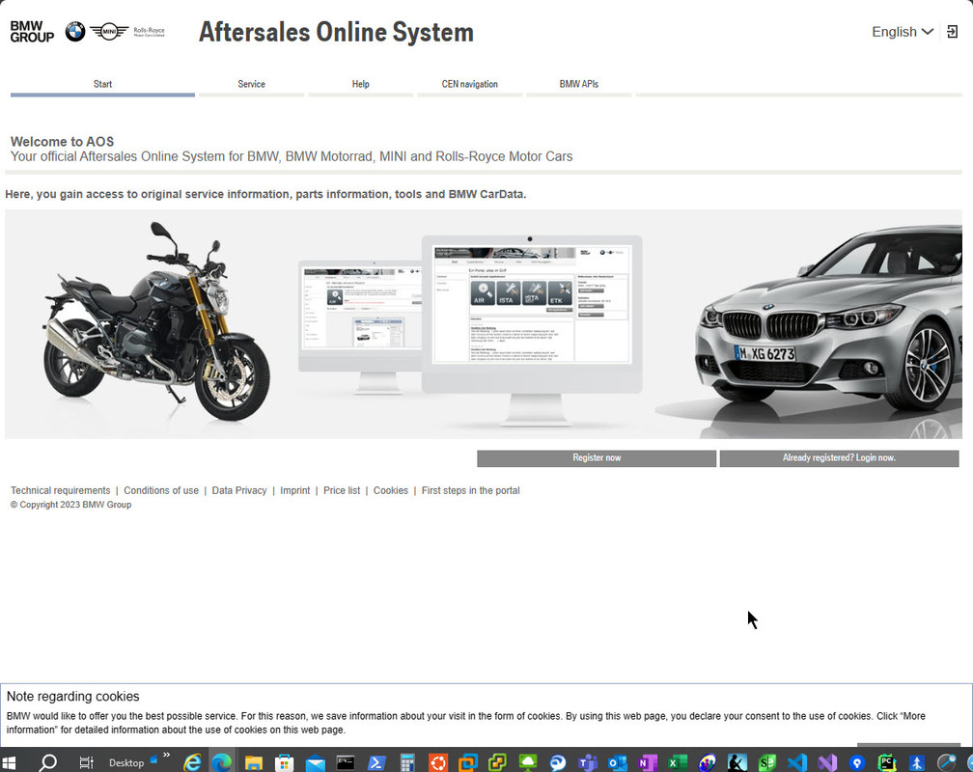The width and height of the screenshot is (973, 772).
Task: Click the large monitor mockup image
Action: click(532, 329)
